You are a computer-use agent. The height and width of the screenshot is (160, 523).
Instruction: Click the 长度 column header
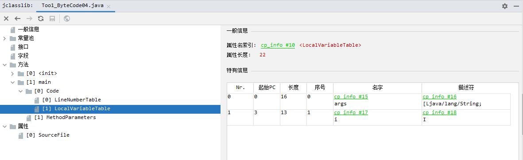pyautogui.click(x=294, y=88)
